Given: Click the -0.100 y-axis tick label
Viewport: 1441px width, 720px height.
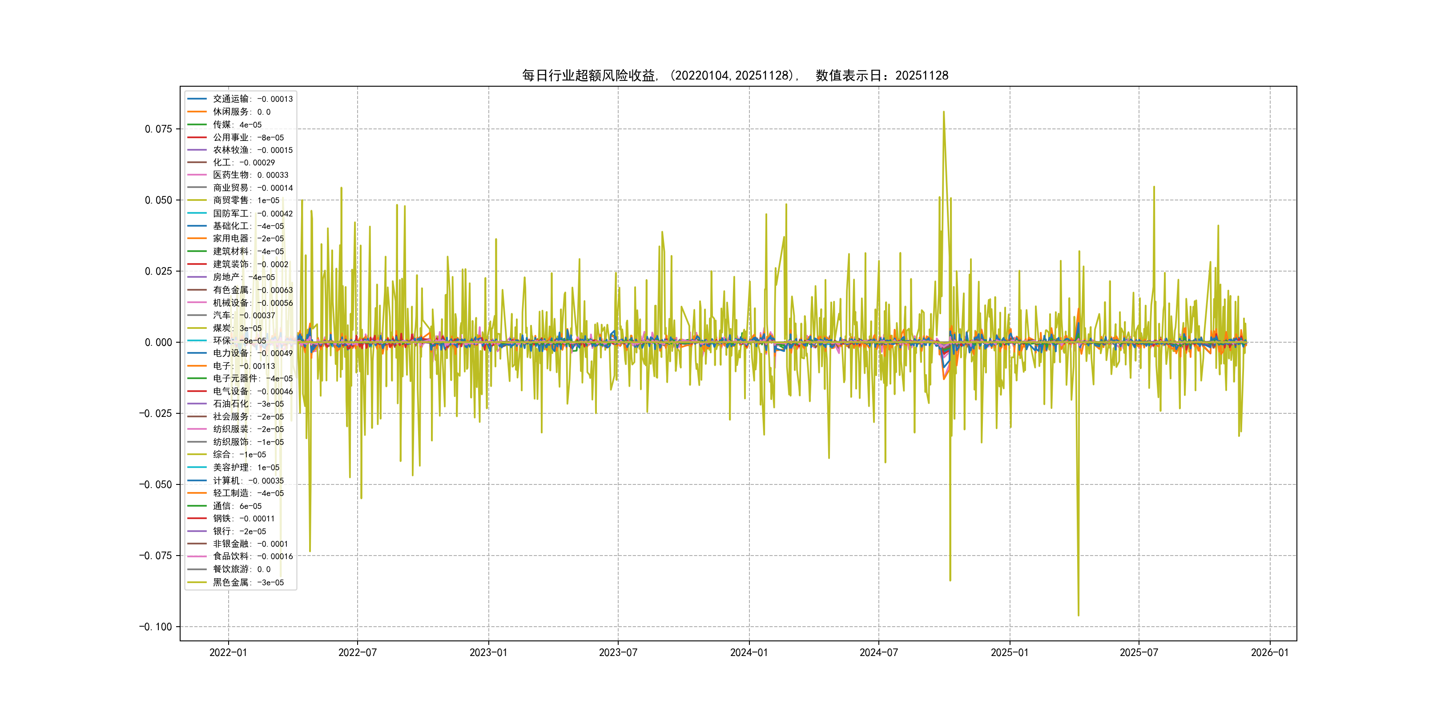Looking at the screenshot, I should 156,627.
